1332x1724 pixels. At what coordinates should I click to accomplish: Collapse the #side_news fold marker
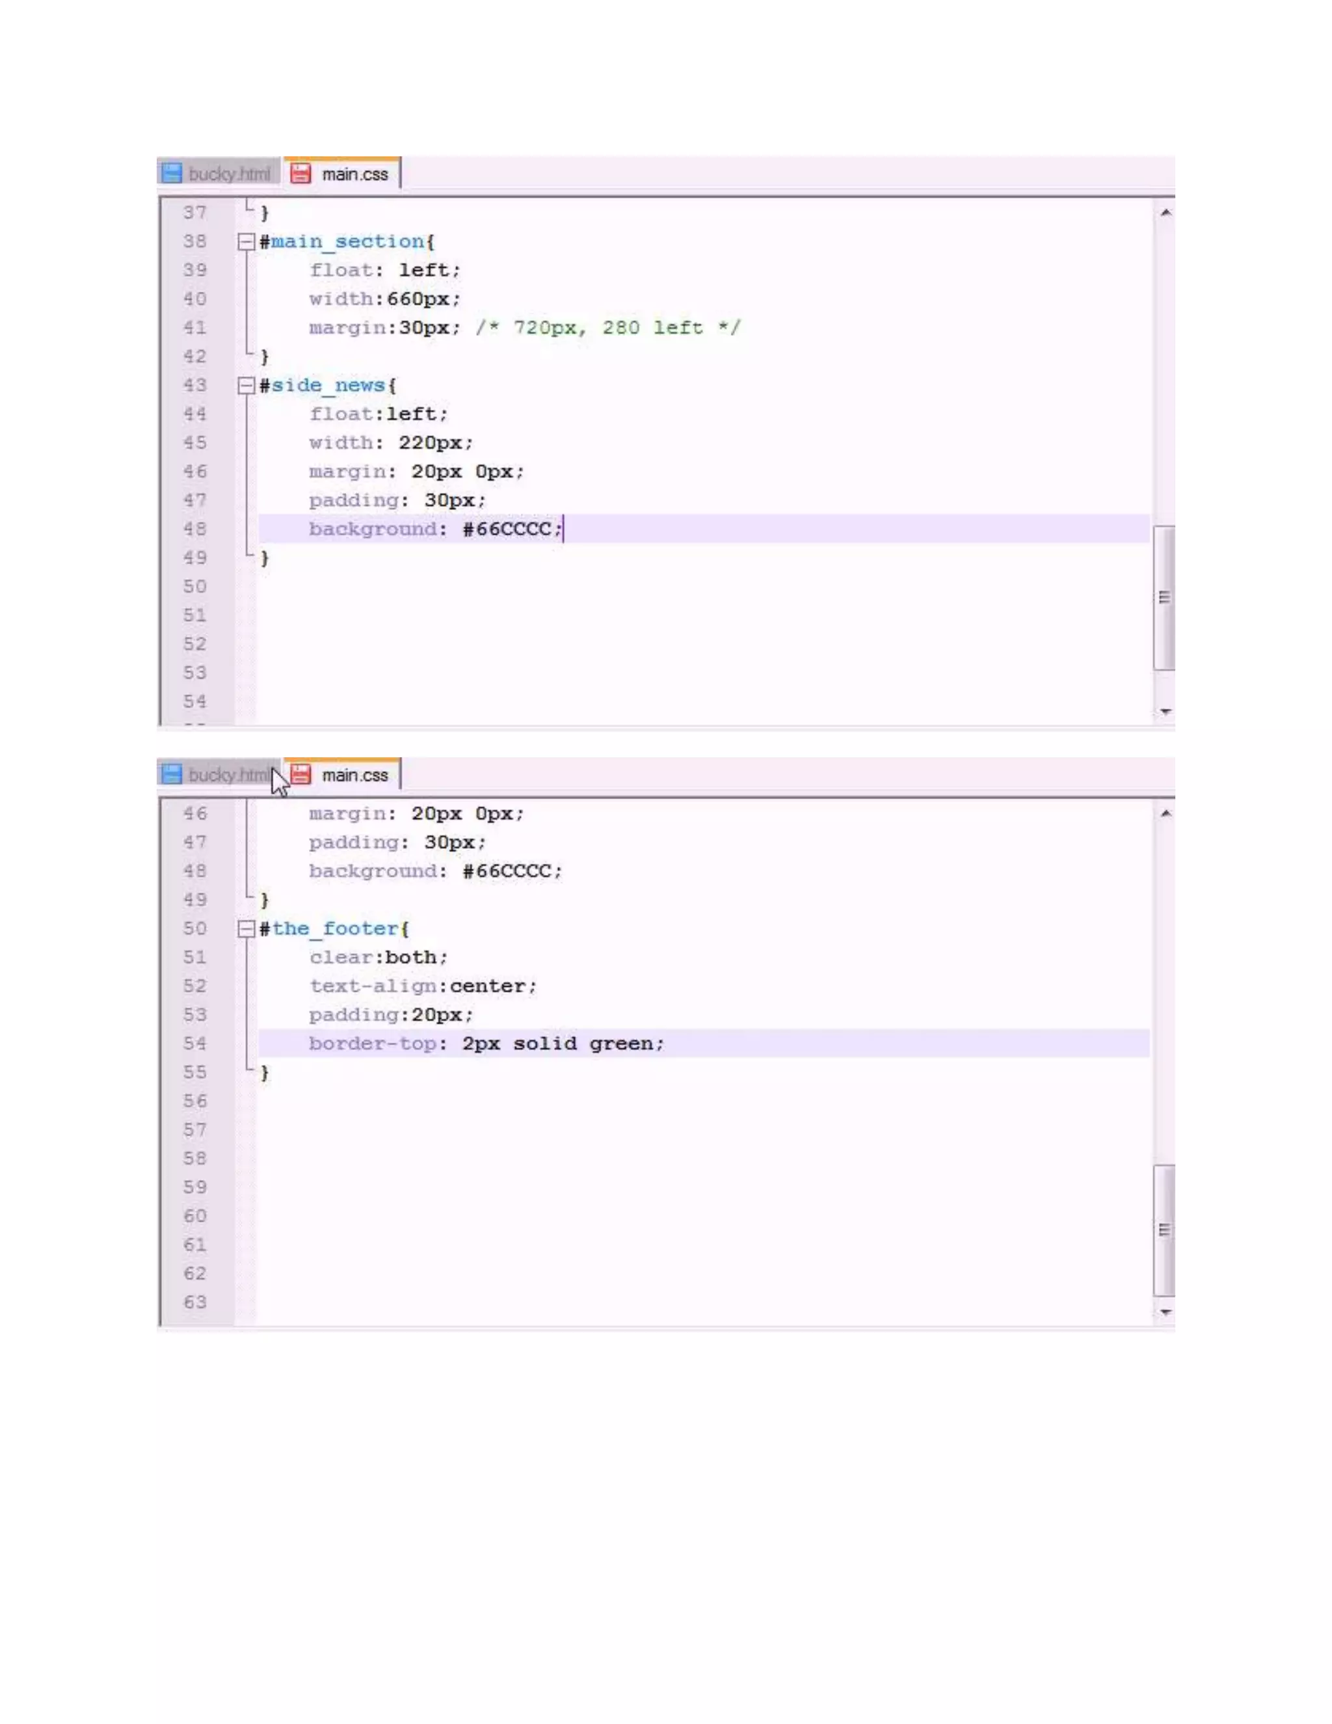tap(246, 385)
